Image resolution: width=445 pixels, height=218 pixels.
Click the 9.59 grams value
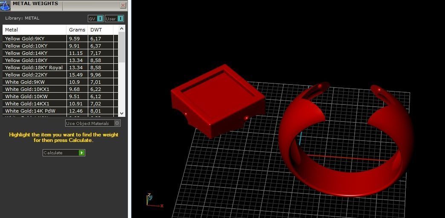(x=74, y=39)
